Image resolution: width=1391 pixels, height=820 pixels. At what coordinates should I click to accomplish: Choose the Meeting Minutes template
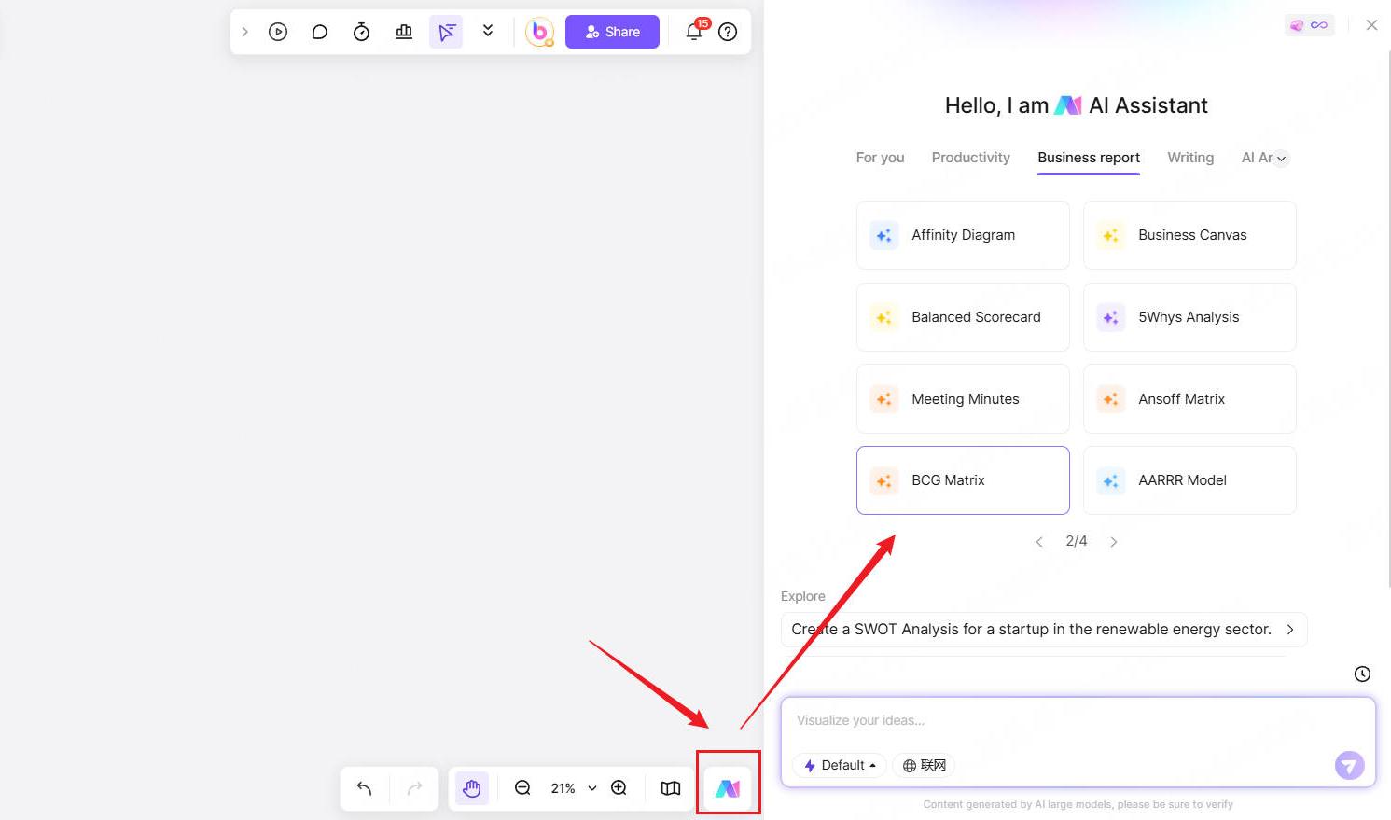point(963,399)
